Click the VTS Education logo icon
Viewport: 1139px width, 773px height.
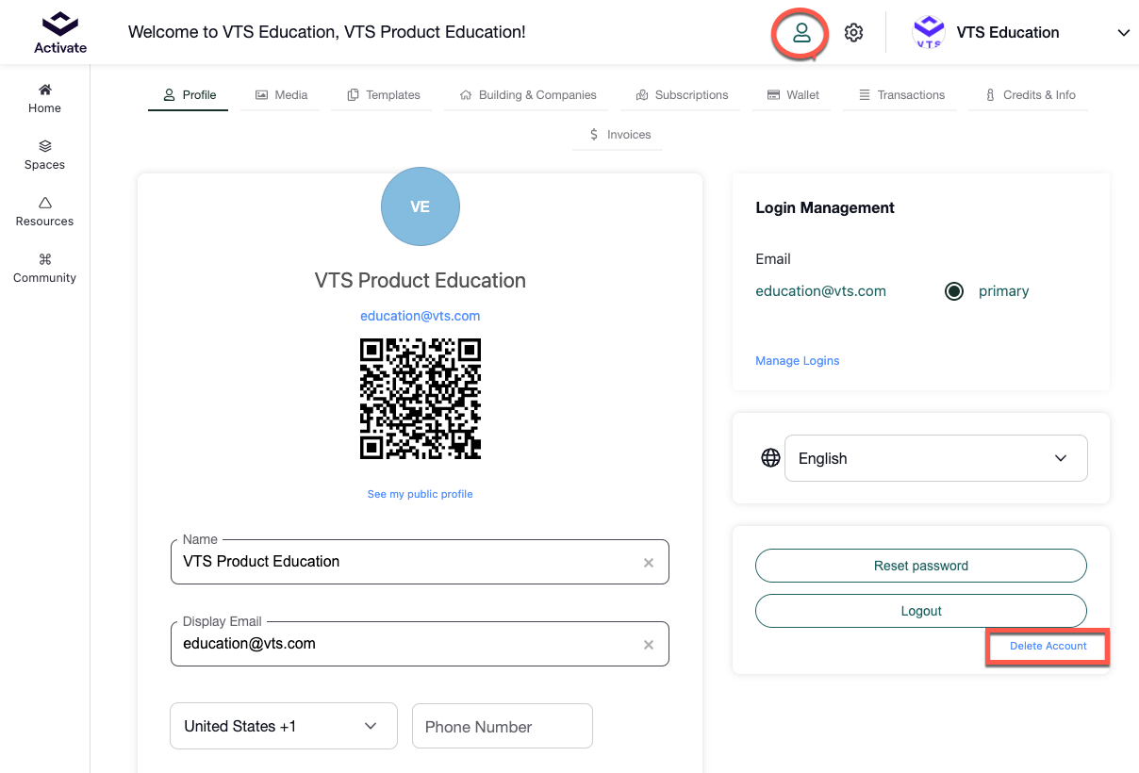(x=929, y=33)
